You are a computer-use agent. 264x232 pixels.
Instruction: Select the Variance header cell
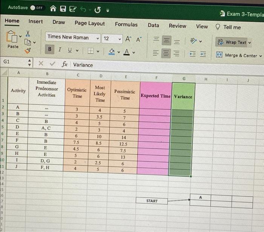[x=183, y=97]
